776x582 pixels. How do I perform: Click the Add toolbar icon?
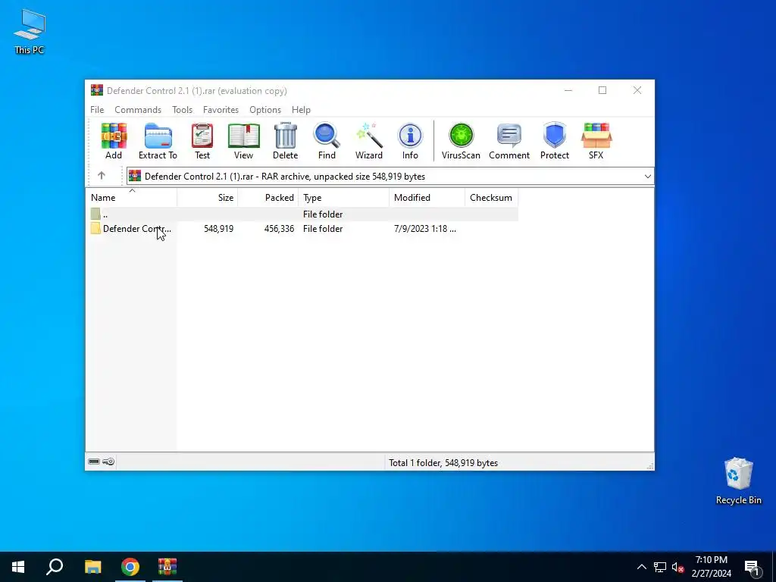[114, 141]
